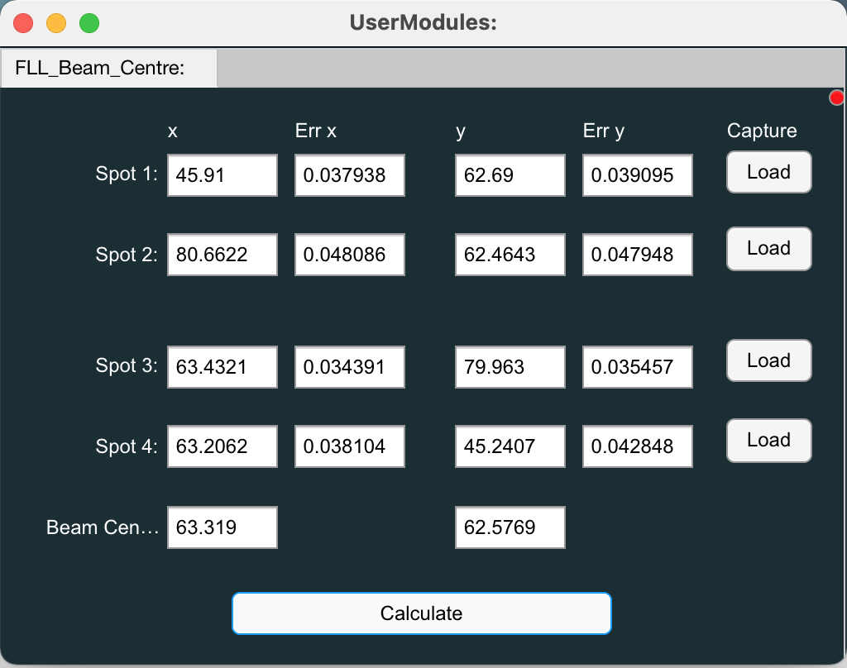The height and width of the screenshot is (668, 847).
Task: Select the Spot 1 Err x field
Action: point(349,175)
